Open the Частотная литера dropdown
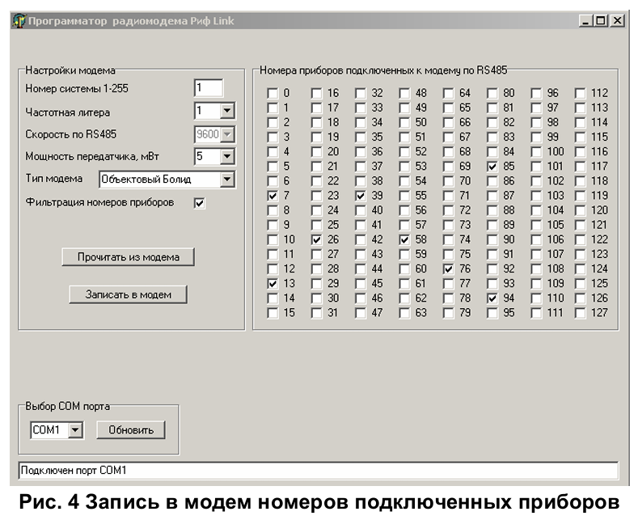Viewport: 638px width, 520px height. pyautogui.click(x=226, y=111)
